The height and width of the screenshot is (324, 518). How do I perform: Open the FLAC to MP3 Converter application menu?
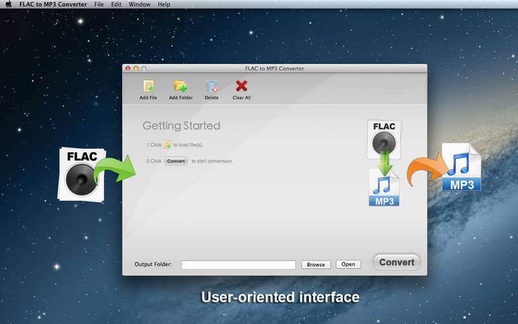(53, 5)
